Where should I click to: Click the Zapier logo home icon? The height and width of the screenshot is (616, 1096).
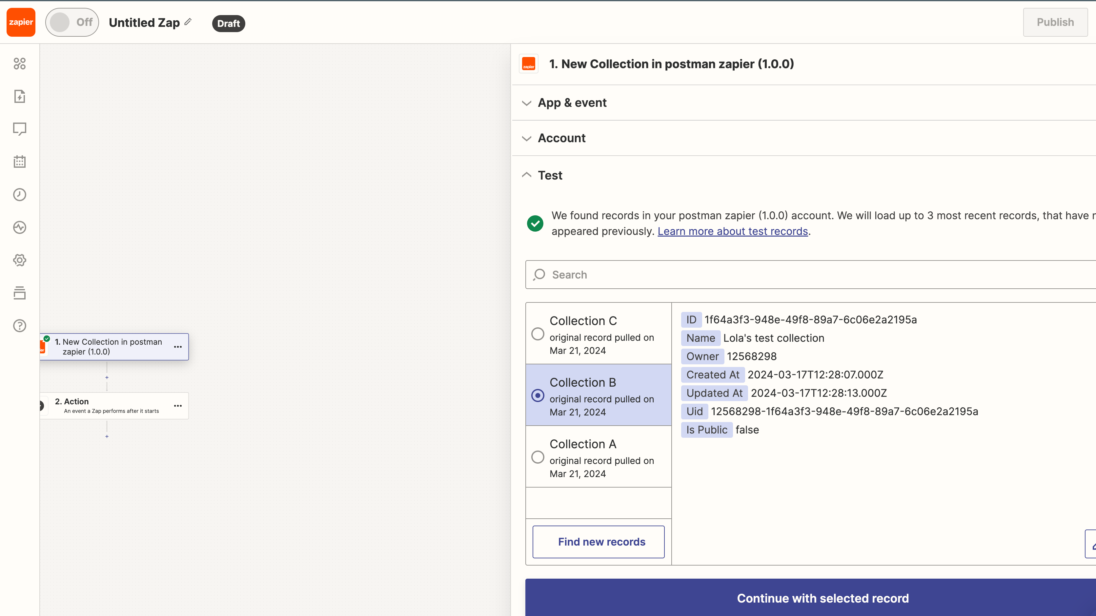21,22
